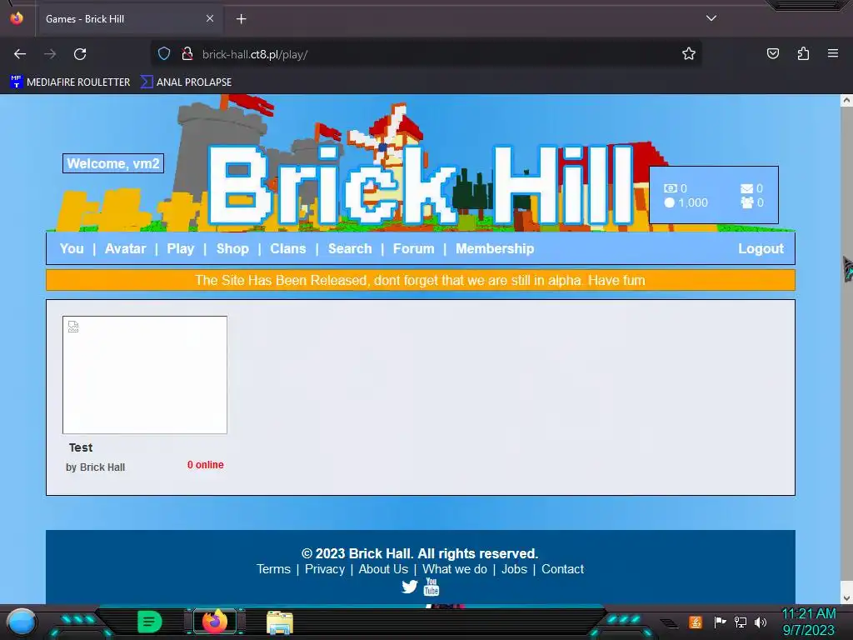Click the bits coin icon showing 1,000
This screenshot has height=640, width=853.
point(669,202)
